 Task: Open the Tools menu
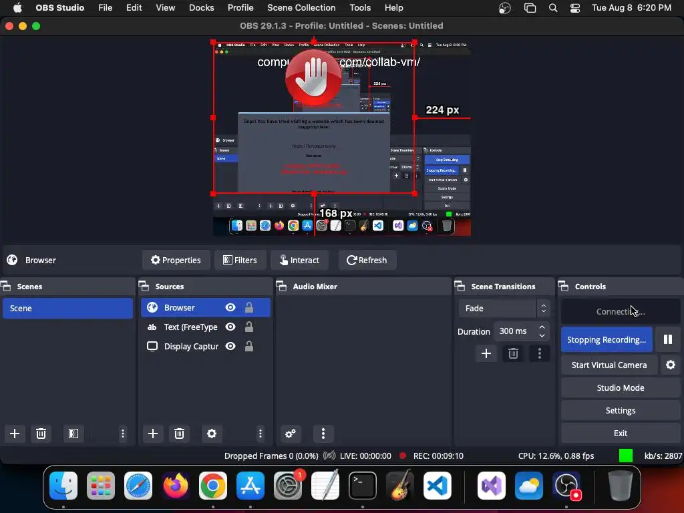tap(360, 8)
